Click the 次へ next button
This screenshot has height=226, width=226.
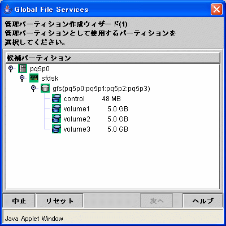pos(157,201)
